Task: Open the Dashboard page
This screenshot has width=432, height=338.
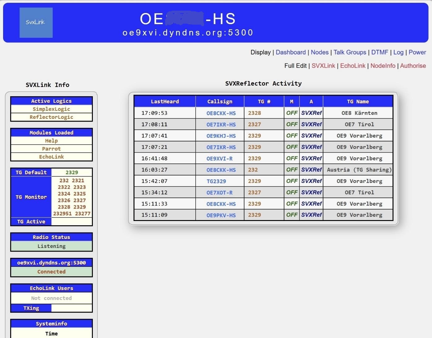Action: [290, 52]
